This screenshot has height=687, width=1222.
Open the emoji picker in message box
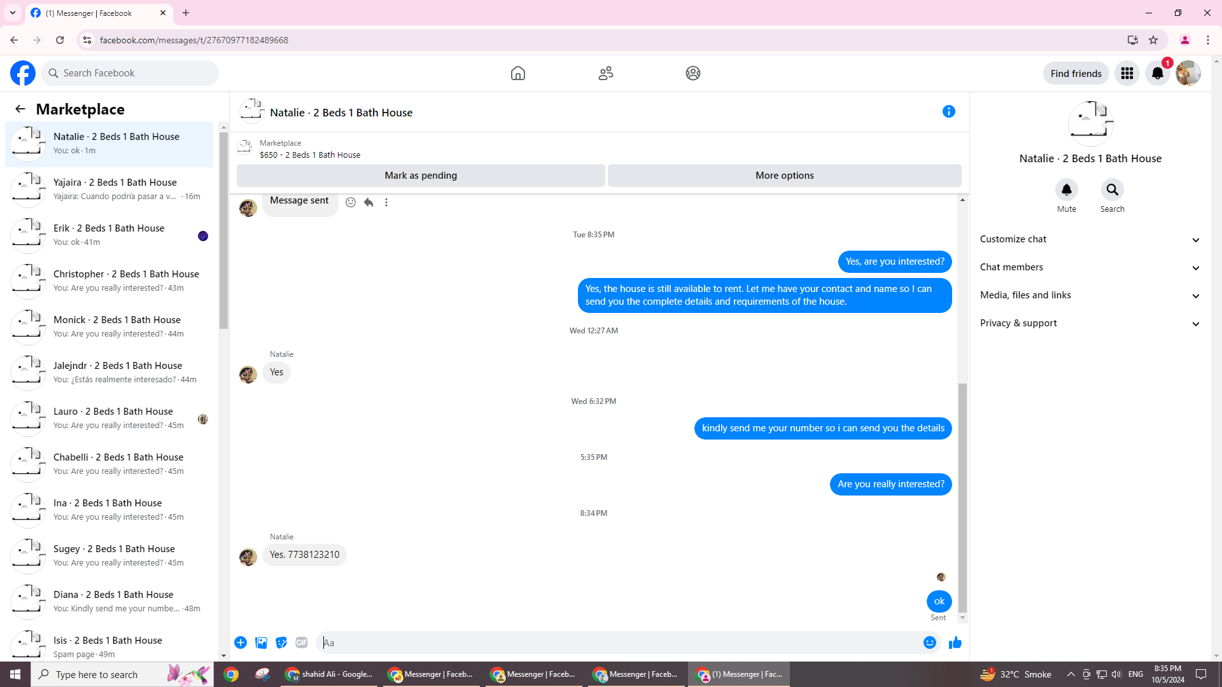click(x=929, y=643)
